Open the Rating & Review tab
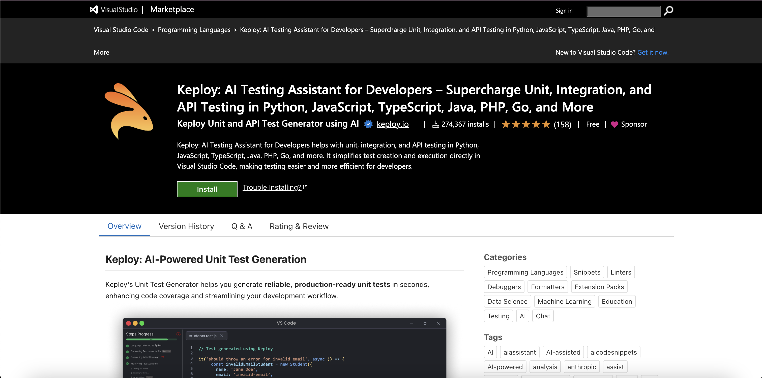Image resolution: width=762 pixels, height=378 pixels. [x=299, y=226]
